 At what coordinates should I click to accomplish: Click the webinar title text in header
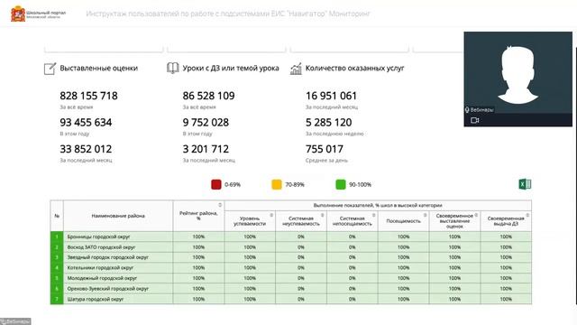[228, 14]
